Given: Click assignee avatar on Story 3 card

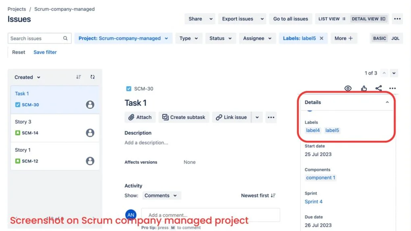Looking at the screenshot, I should click(90, 133).
